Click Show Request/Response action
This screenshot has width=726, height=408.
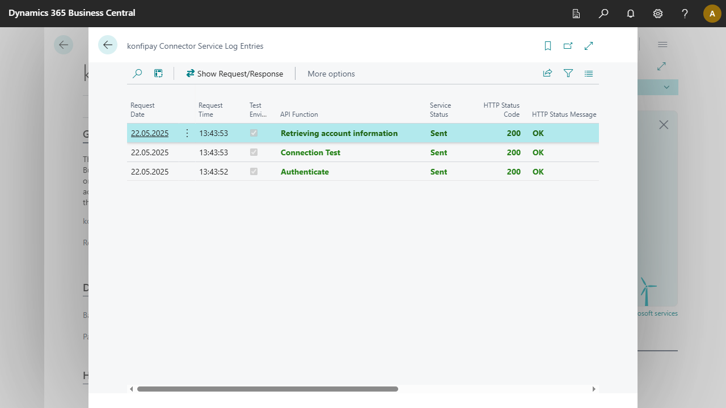tap(234, 74)
